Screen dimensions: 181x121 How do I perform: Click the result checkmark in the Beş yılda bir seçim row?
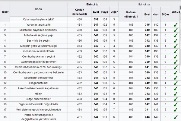tap(175, 40)
